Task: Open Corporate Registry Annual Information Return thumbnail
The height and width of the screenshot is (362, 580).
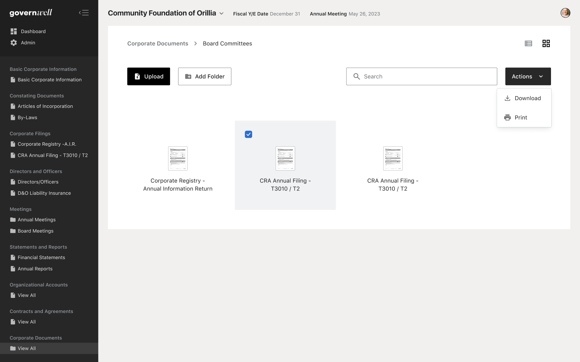Action: coord(178,158)
